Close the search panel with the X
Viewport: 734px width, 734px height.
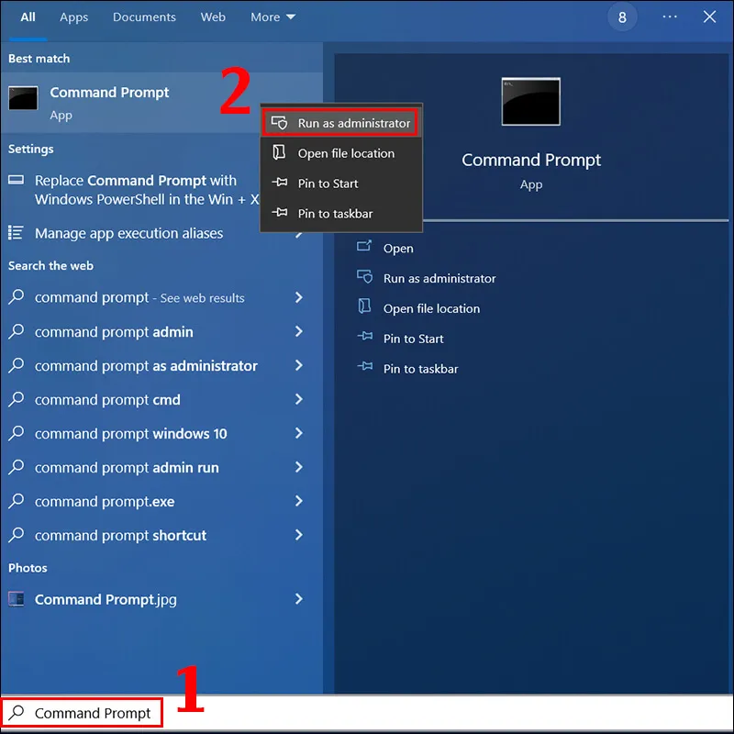click(709, 17)
